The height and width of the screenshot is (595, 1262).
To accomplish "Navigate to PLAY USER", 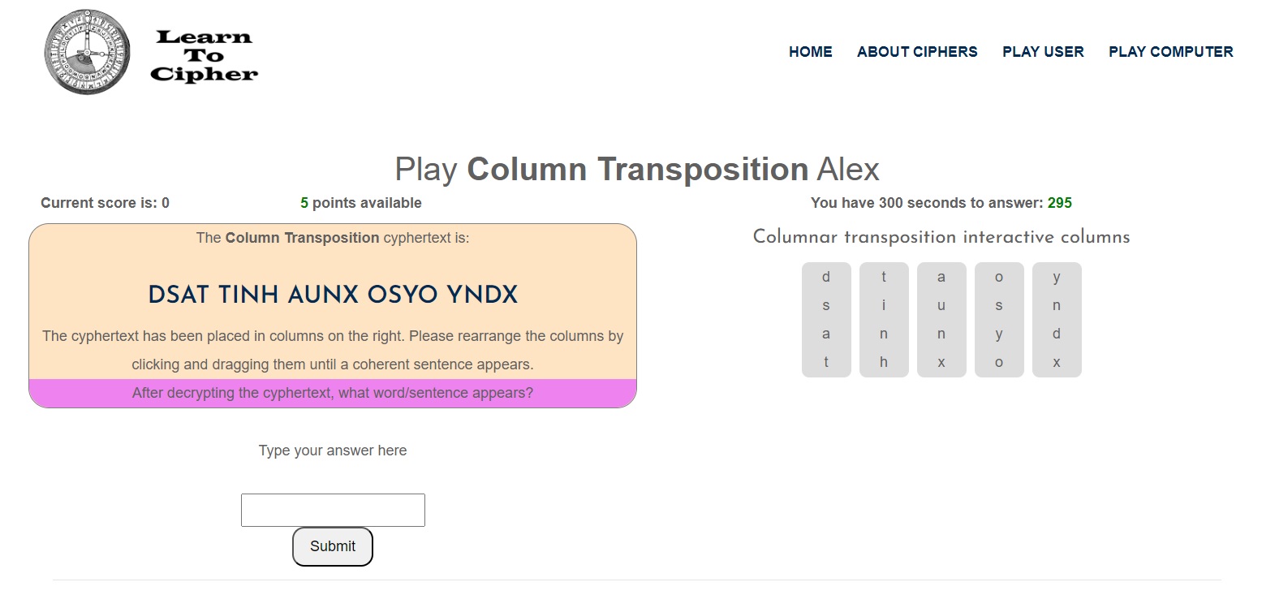I will [1043, 52].
